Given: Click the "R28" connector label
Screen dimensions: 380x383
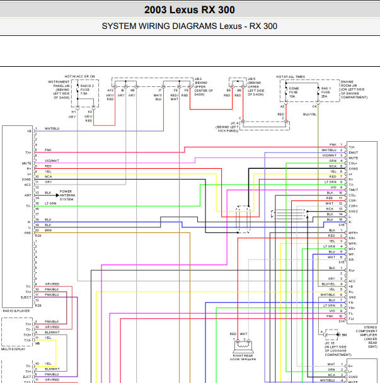Looking at the screenshot, I should coord(38,236).
